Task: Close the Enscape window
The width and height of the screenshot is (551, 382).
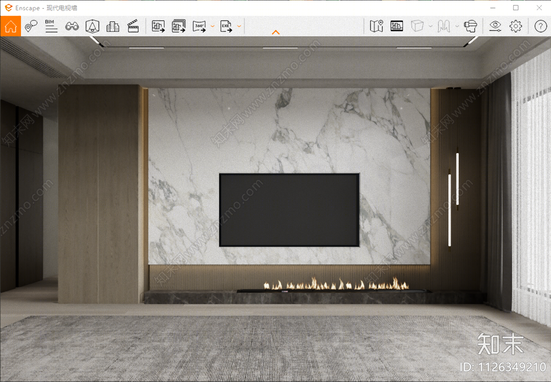Action: pos(539,8)
